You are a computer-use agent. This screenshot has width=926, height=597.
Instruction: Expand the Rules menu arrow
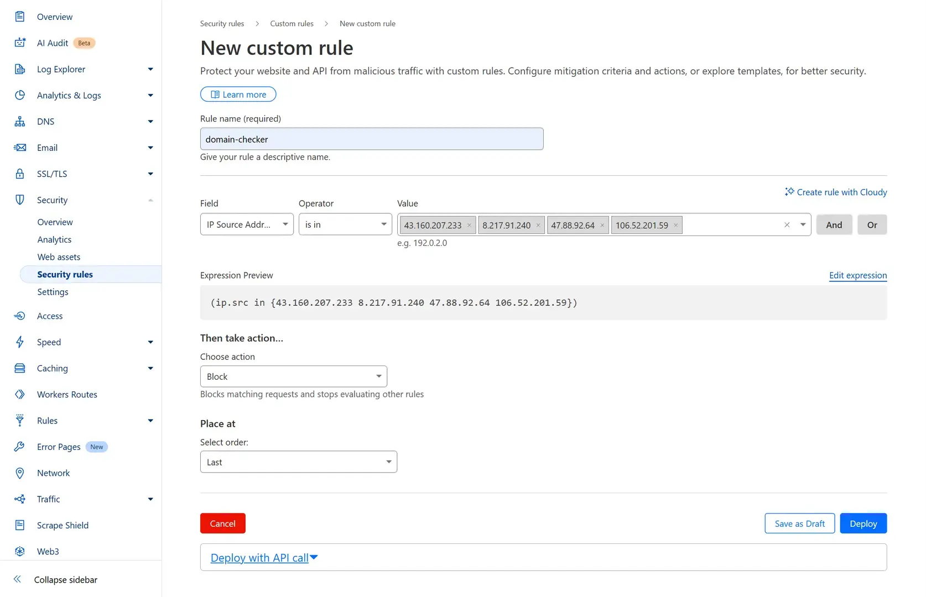150,421
